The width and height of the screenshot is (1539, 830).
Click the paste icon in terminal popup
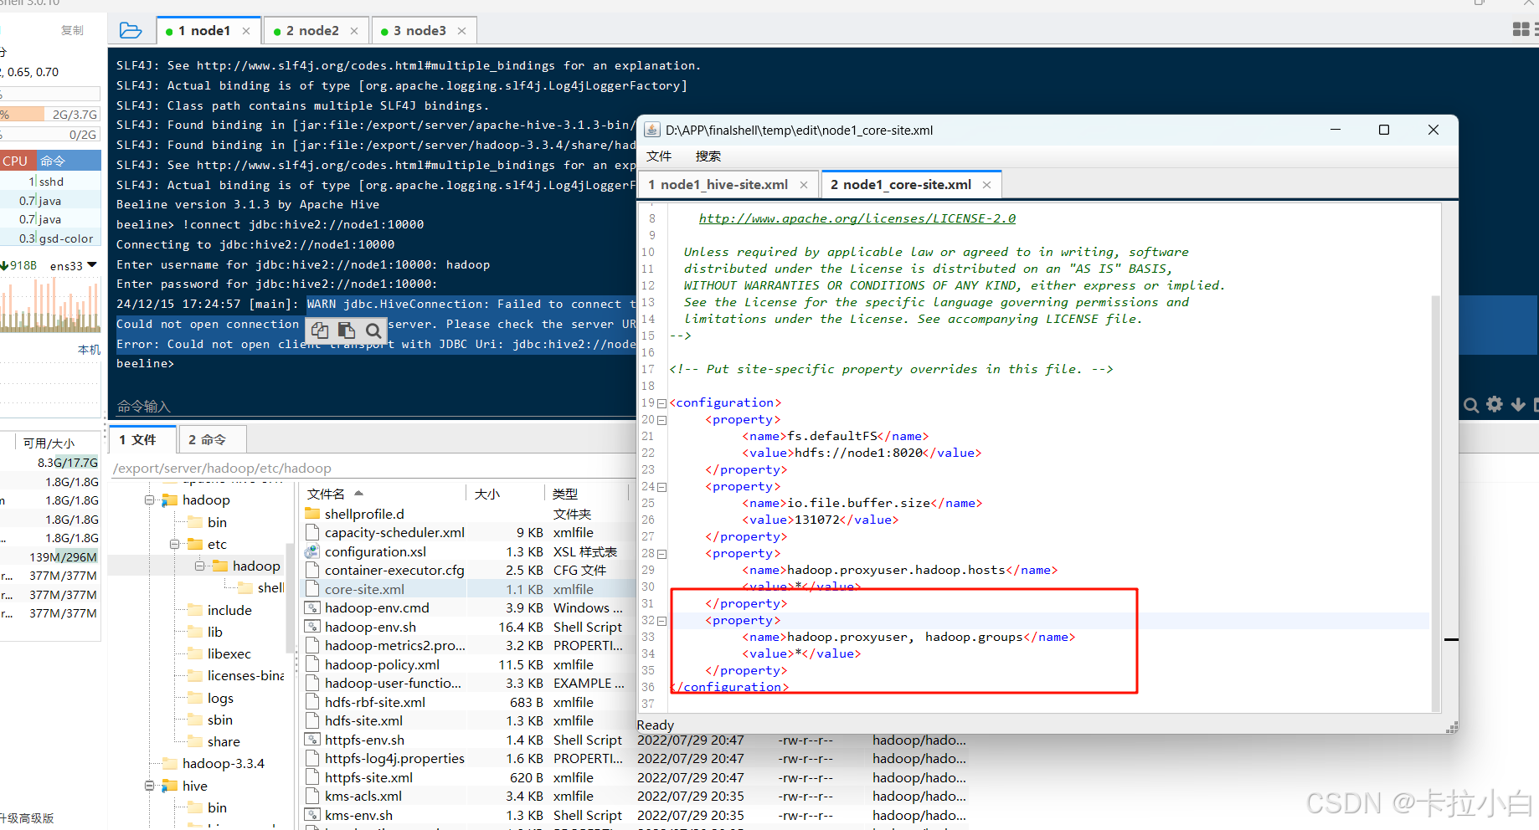click(x=346, y=330)
